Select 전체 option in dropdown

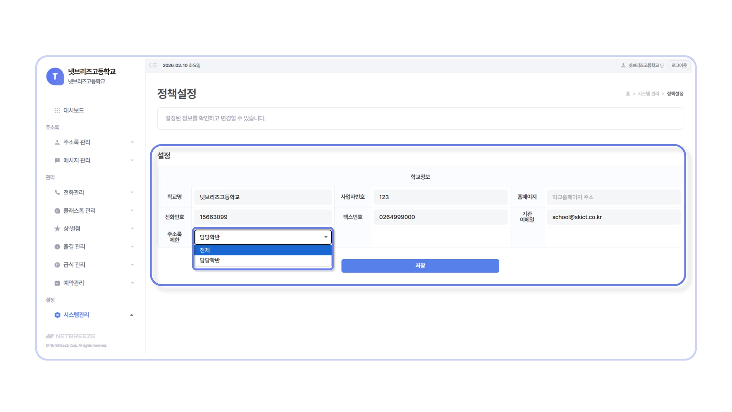[x=263, y=250]
